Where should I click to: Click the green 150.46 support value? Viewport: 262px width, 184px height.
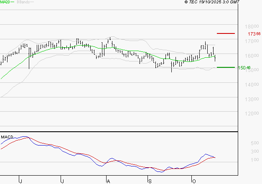(x=244, y=68)
